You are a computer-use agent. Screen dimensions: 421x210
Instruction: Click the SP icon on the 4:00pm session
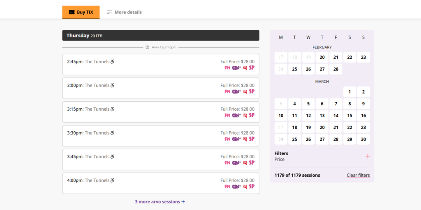pyautogui.click(x=252, y=187)
